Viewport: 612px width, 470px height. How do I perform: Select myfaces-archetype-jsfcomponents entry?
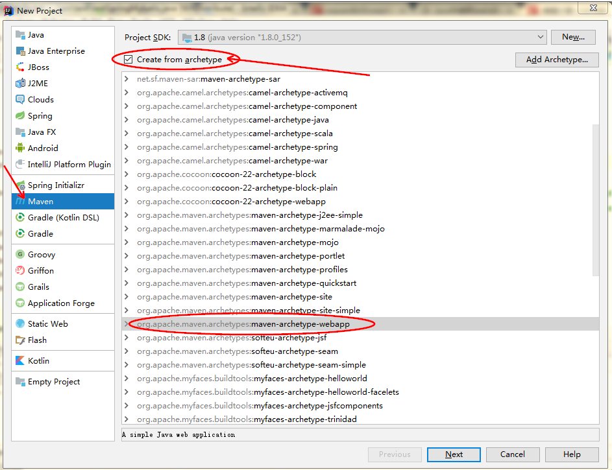click(x=360, y=406)
